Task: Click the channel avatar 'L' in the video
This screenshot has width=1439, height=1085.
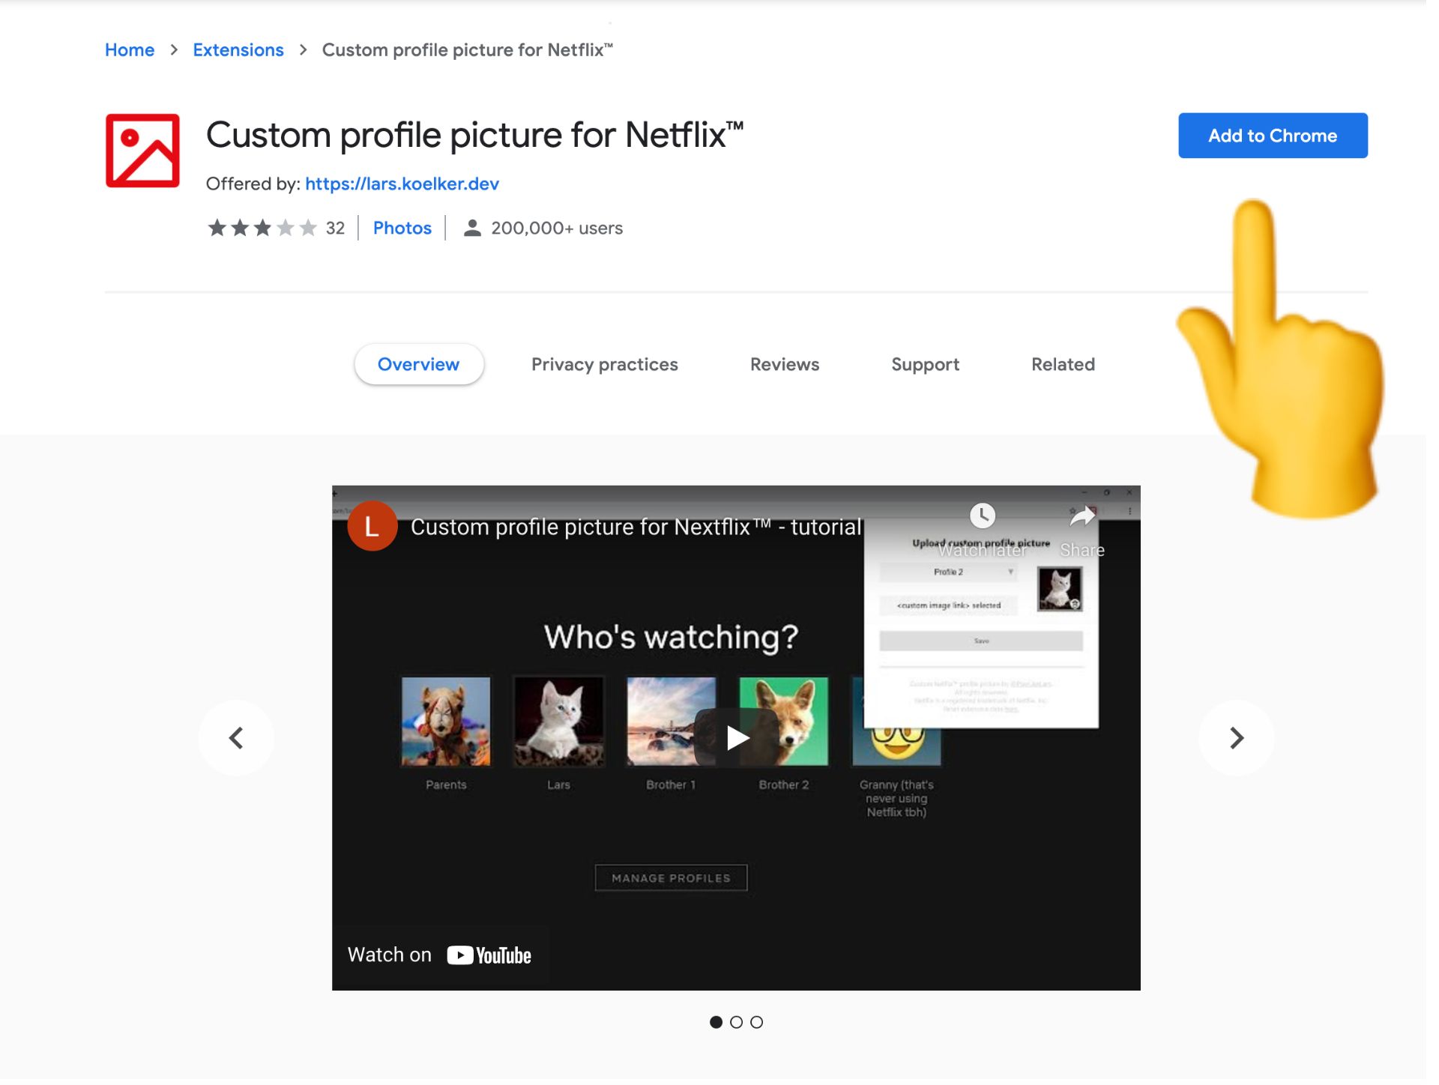Action: point(372,525)
